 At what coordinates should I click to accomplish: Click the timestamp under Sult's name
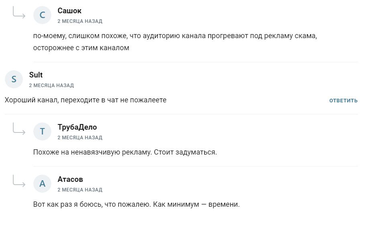coord(51,86)
